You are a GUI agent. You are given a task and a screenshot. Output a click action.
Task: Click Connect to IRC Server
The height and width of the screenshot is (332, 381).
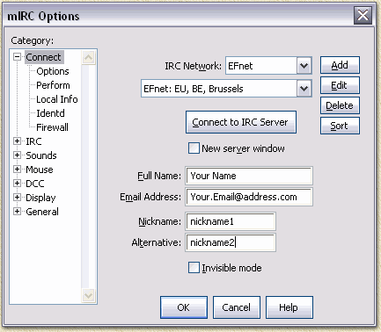(x=241, y=122)
